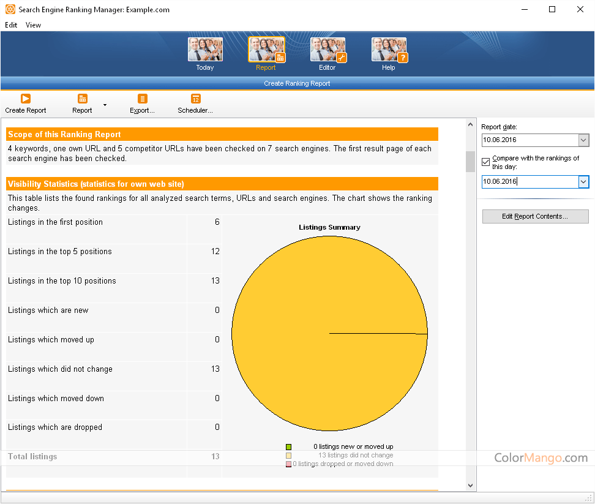595x504 pixels.
Task: Open the Today view icon
Action: click(x=205, y=50)
